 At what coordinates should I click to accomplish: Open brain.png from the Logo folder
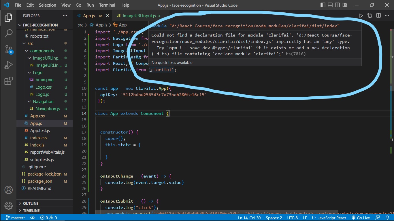[x=44, y=80]
